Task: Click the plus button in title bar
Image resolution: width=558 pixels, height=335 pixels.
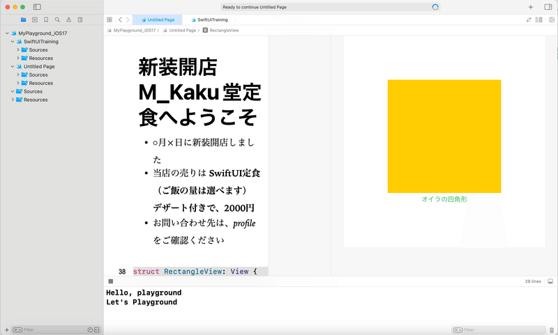Action: [531, 7]
